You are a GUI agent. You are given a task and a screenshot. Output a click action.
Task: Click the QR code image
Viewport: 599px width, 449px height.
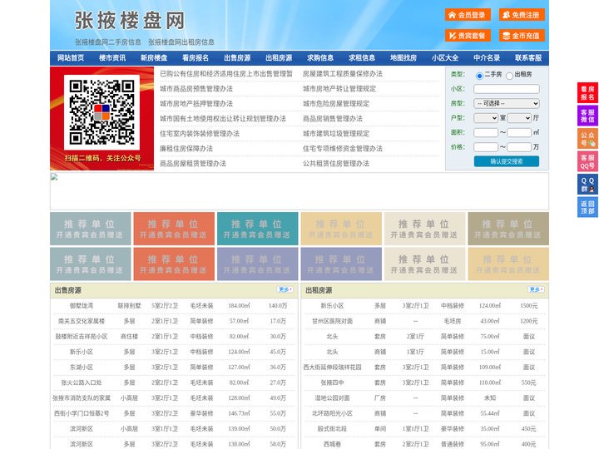coord(101,112)
